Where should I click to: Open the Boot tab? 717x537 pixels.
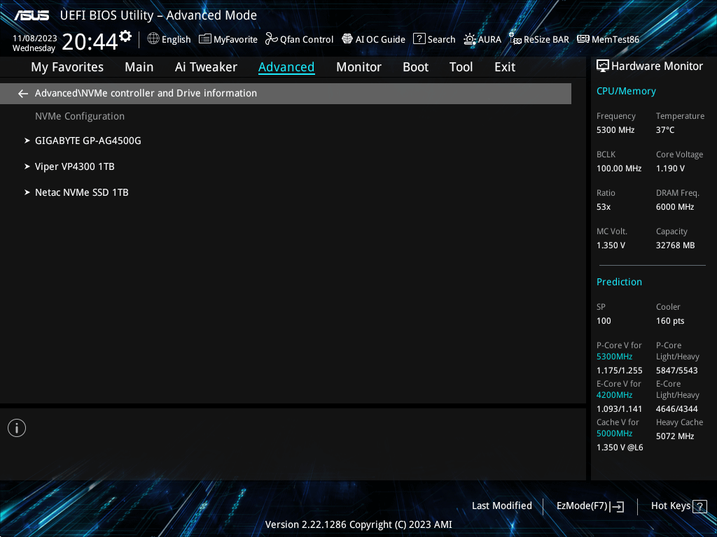[x=415, y=67]
